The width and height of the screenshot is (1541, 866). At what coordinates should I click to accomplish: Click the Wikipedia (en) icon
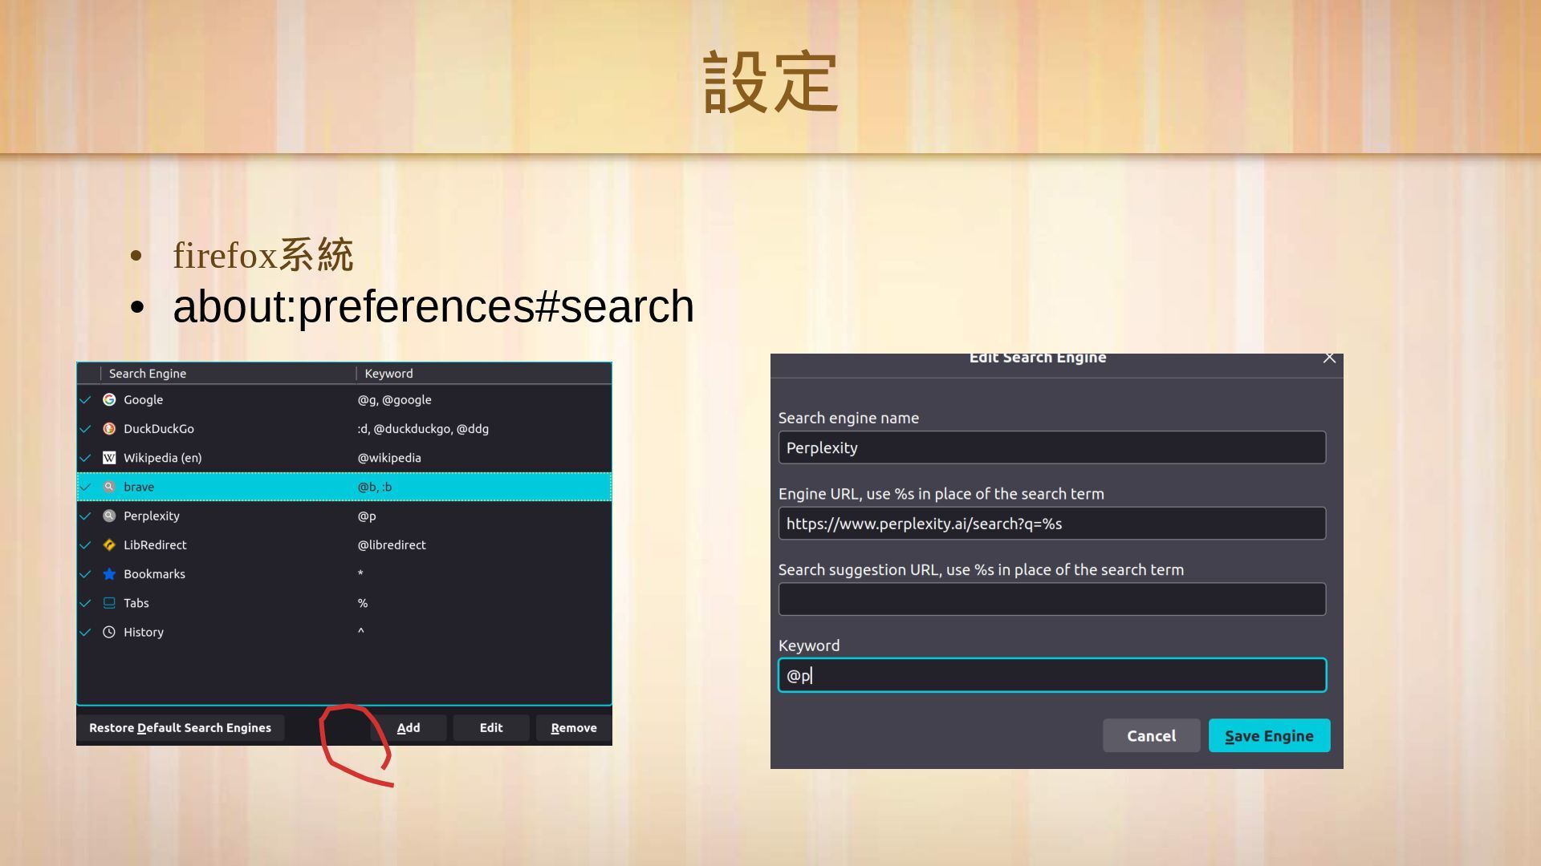(x=109, y=458)
